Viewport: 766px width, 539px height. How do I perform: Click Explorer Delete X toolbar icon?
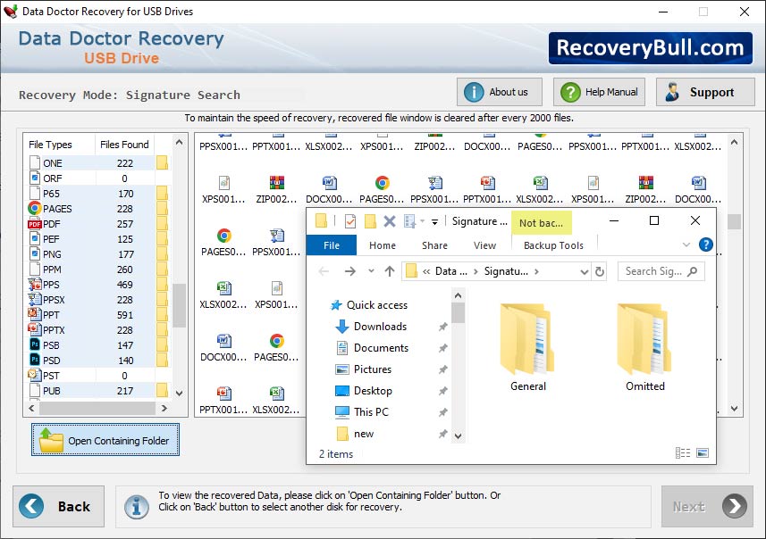click(x=390, y=221)
